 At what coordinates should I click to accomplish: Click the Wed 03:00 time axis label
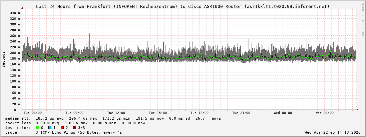click(325, 113)
